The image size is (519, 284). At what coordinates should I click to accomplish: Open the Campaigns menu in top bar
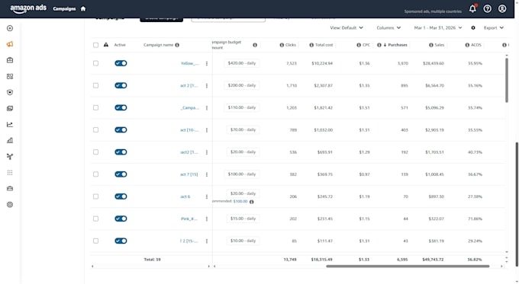pos(64,9)
